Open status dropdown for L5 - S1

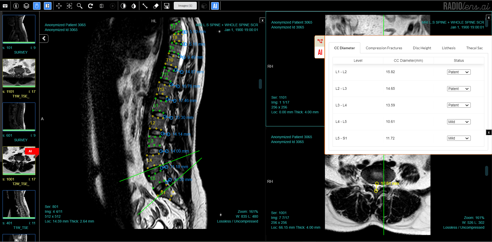[459, 138]
